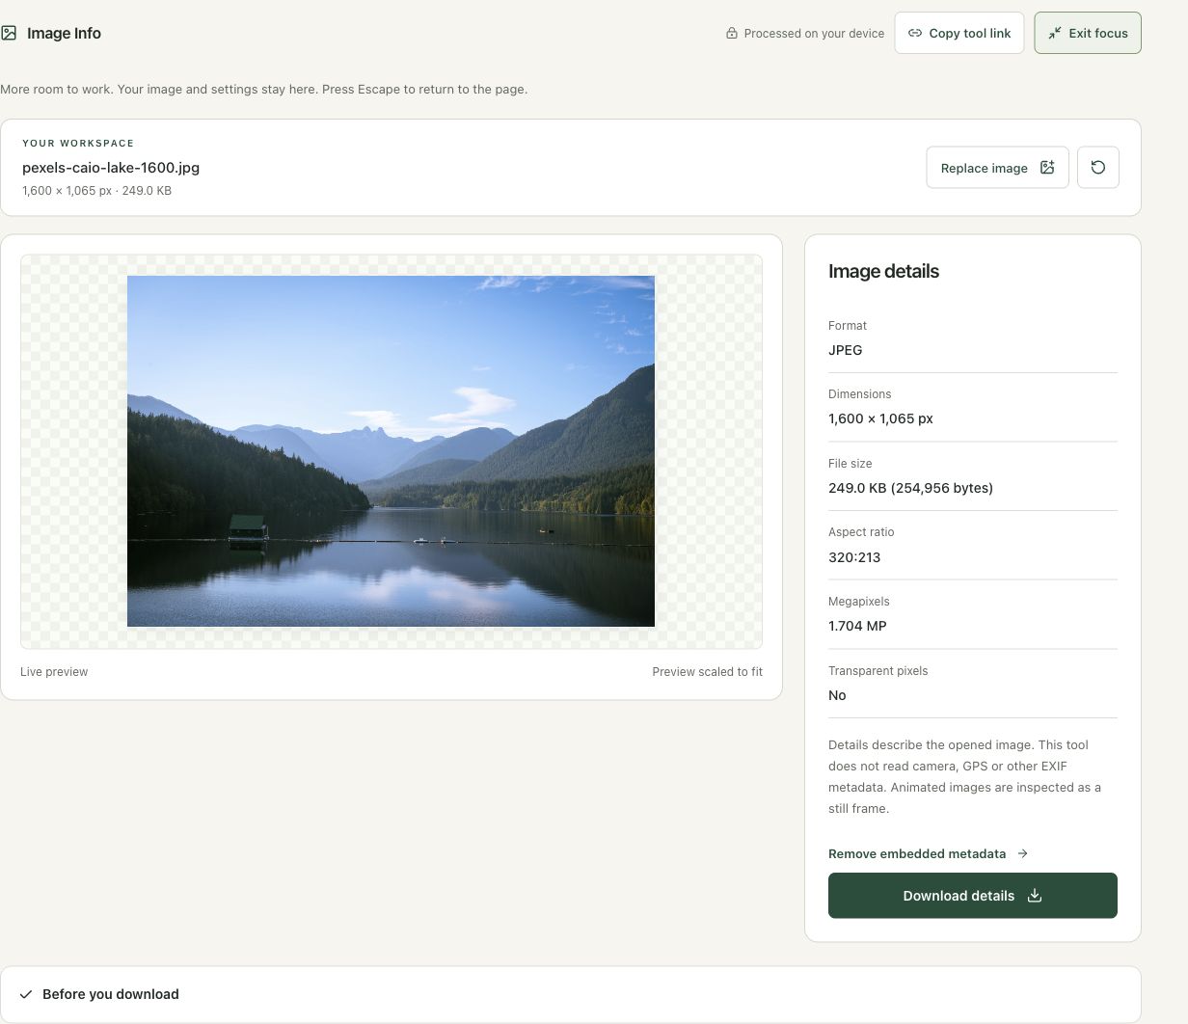This screenshot has height=1024, width=1188.
Task: Click the Exit focus button
Action: click(1088, 33)
